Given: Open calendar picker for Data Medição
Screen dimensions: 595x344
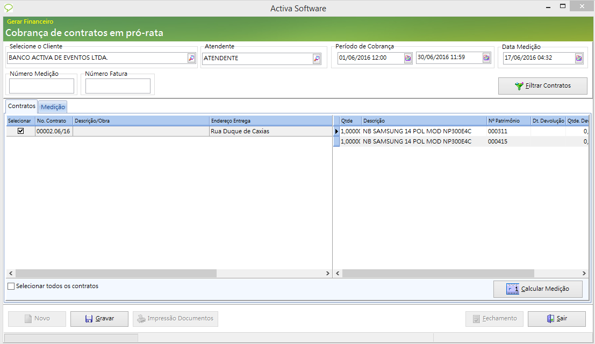Looking at the screenshot, I should coord(579,58).
